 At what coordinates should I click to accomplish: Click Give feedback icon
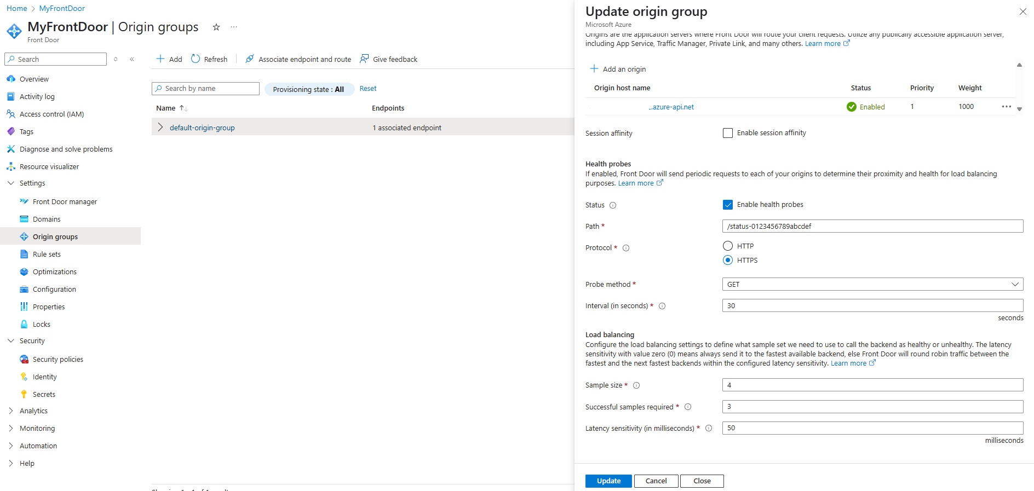point(364,59)
